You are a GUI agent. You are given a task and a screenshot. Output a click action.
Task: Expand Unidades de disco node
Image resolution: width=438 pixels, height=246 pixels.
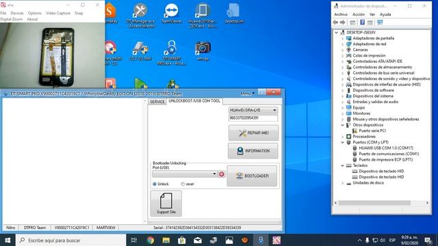342,183
